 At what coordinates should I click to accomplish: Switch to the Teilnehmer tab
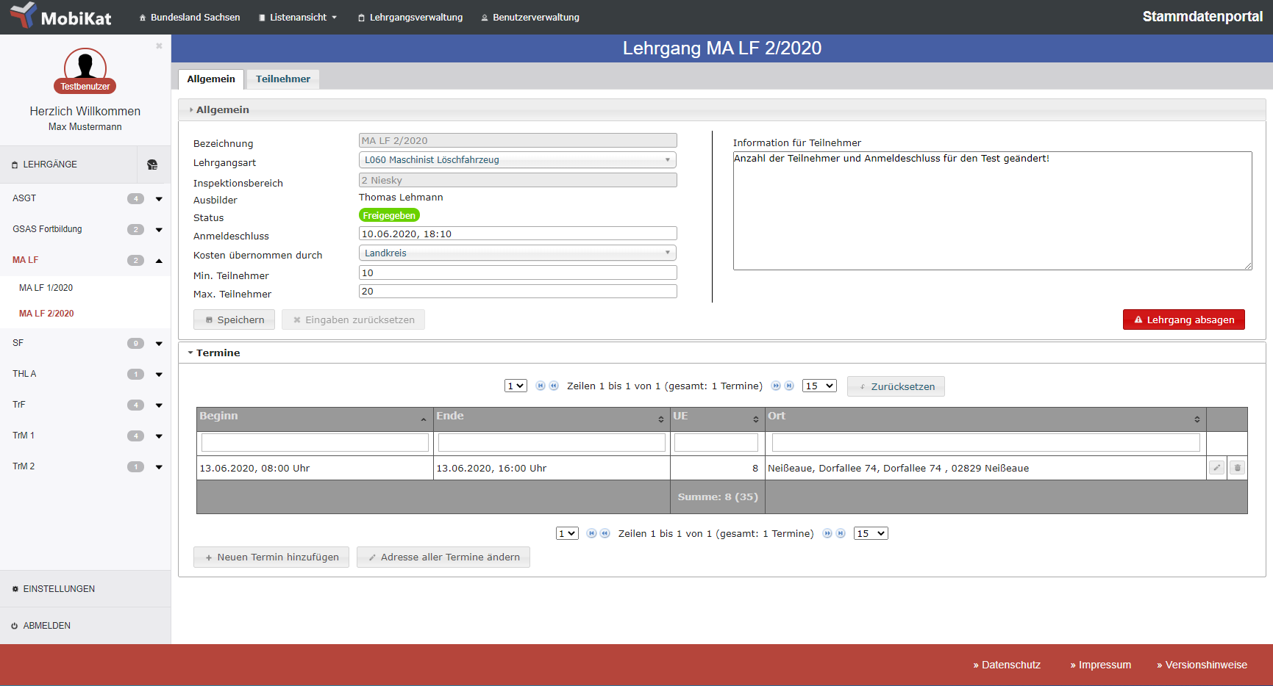[282, 79]
